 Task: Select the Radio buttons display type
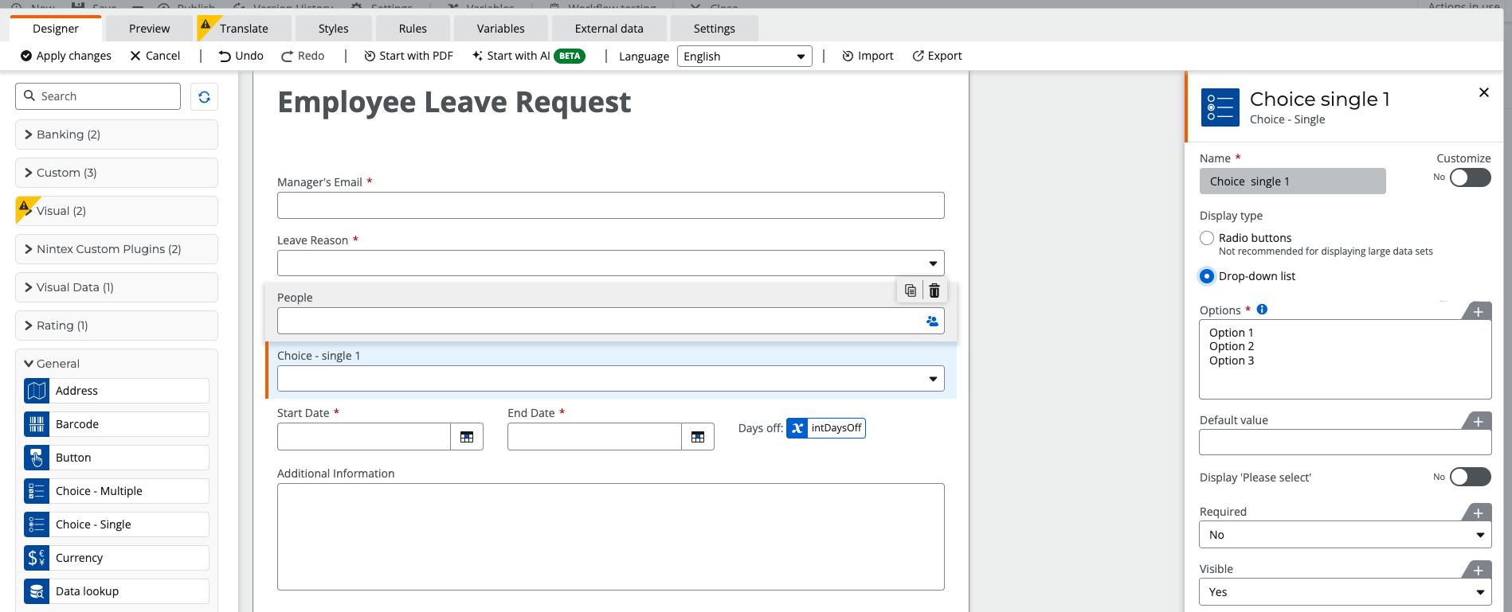pyautogui.click(x=1207, y=238)
